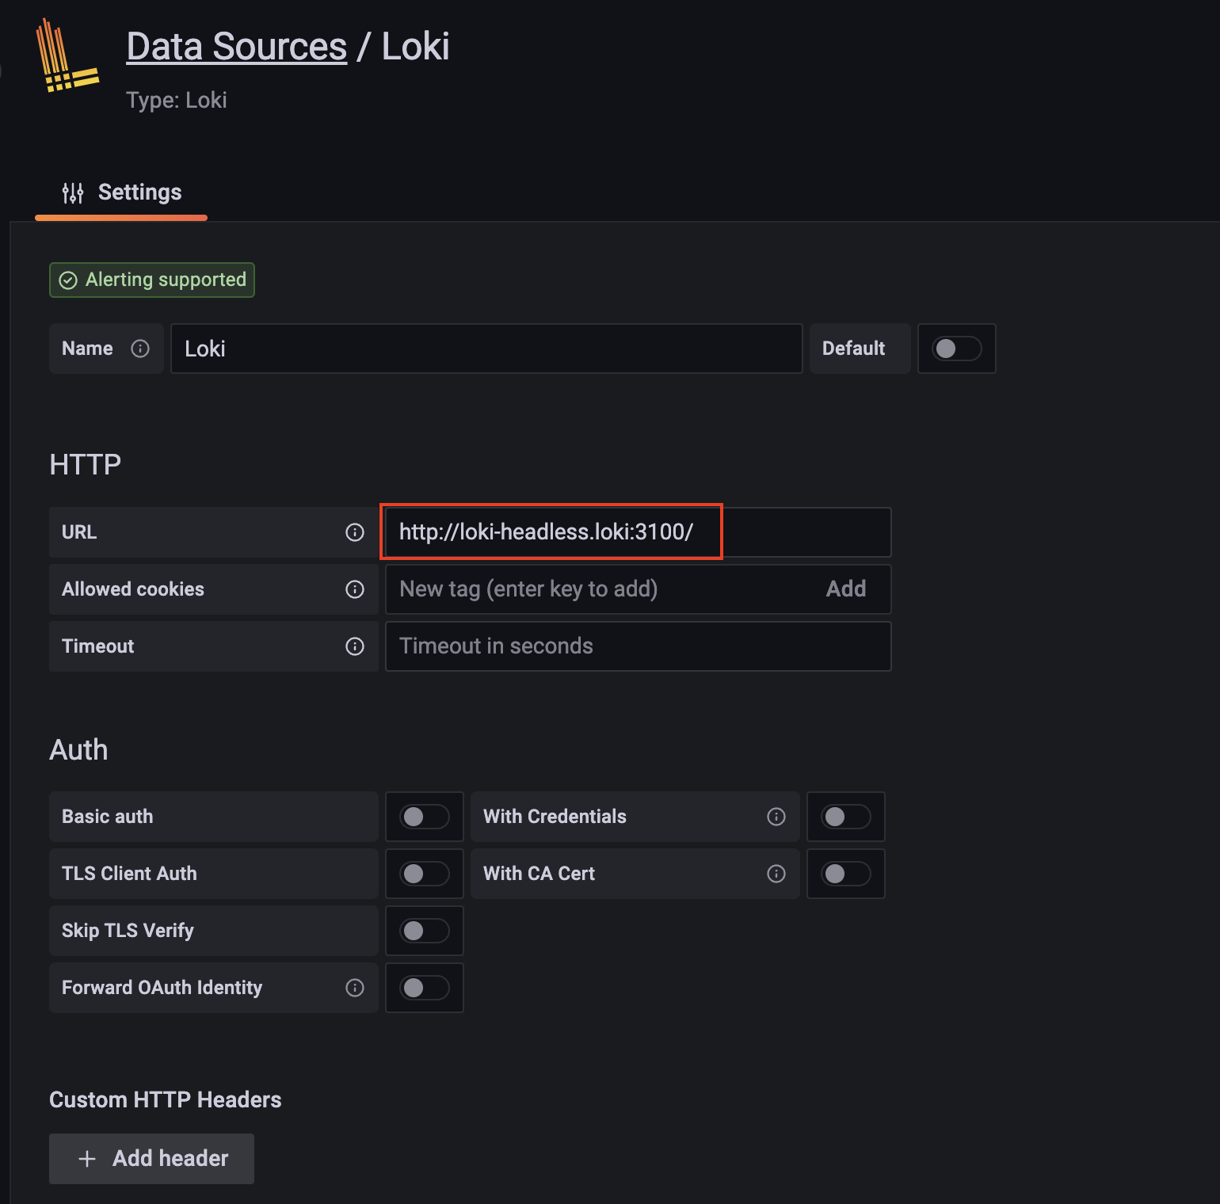Click the Auth section heading
Viewport: 1220px width, 1204px height.
[78, 749]
